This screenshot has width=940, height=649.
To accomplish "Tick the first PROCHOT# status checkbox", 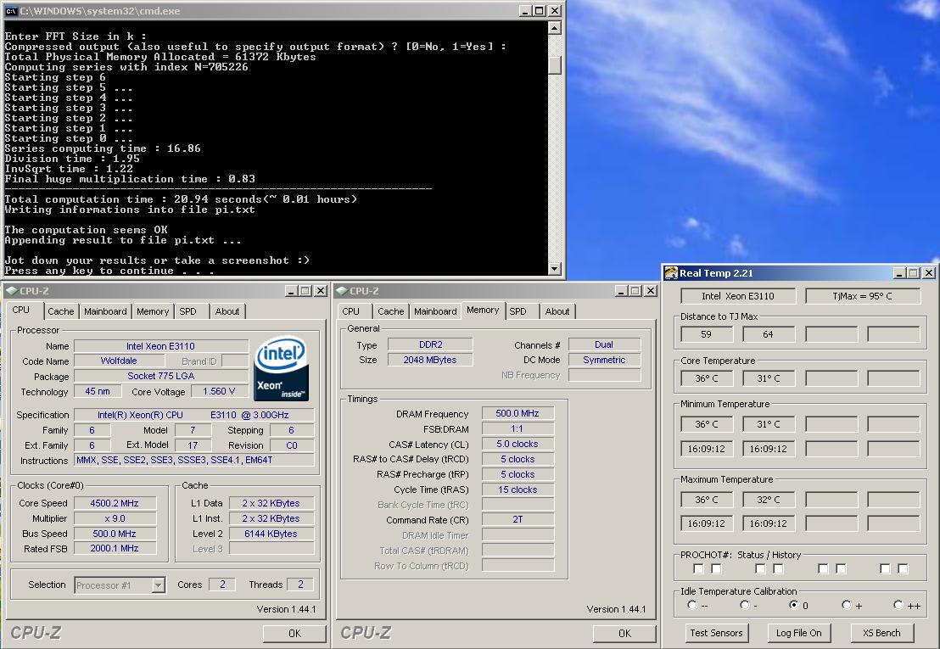I will pos(698,568).
